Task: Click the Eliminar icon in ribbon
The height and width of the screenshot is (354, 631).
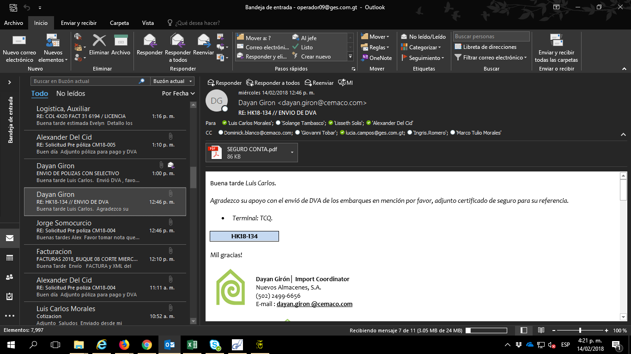Action: (99, 41)
